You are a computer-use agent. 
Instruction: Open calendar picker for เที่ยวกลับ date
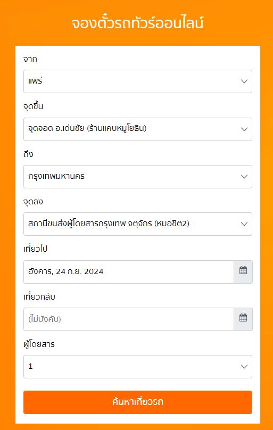243,319
